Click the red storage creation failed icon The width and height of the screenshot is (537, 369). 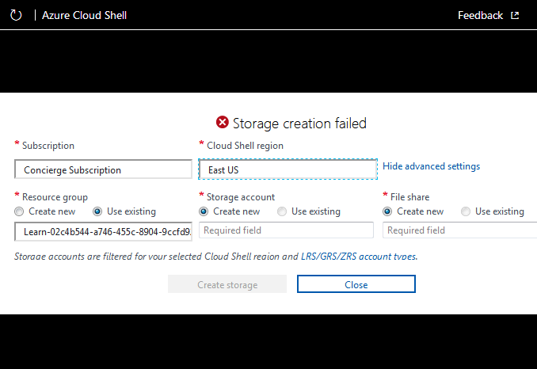click(x=222, y=123)
